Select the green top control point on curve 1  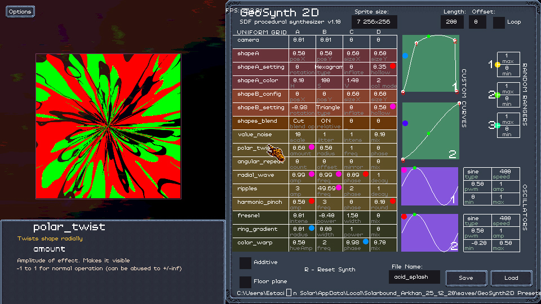pyautogui.click(x=428, y=36)
